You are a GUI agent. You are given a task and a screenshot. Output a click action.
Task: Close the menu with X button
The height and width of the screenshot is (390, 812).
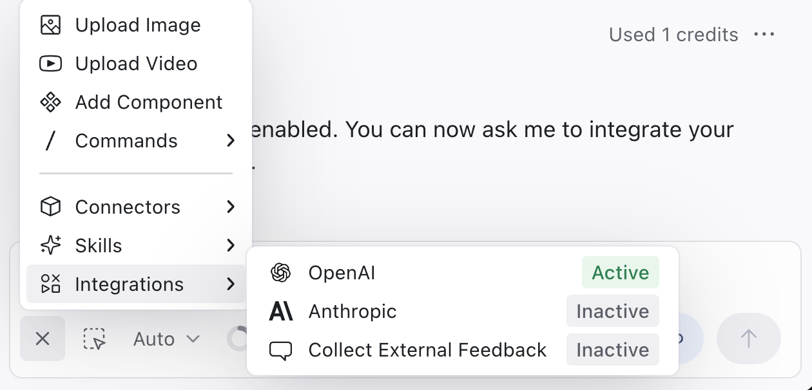pos(43,339)
